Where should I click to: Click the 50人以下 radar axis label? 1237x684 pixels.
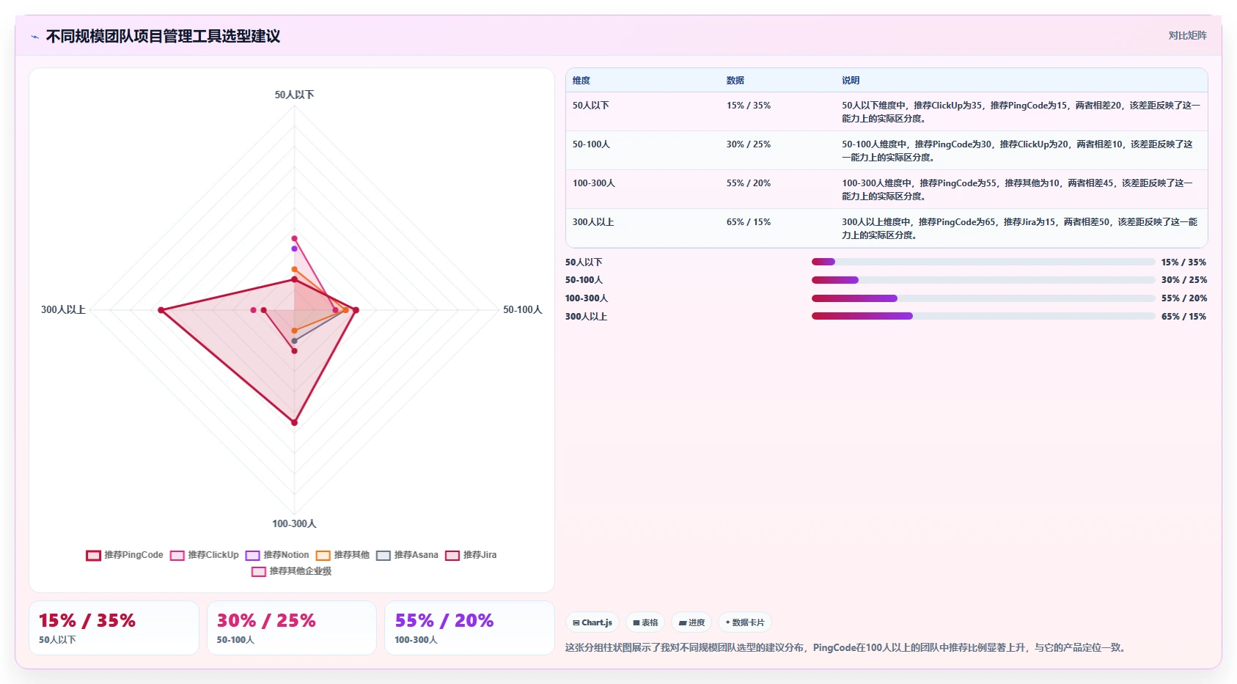[295, 95]
